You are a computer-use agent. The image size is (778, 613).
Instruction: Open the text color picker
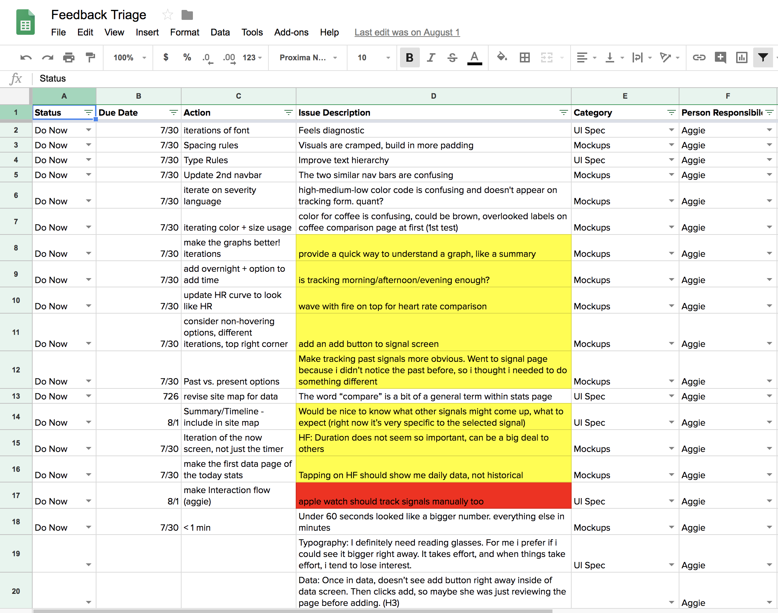click(x=474, y=57)
